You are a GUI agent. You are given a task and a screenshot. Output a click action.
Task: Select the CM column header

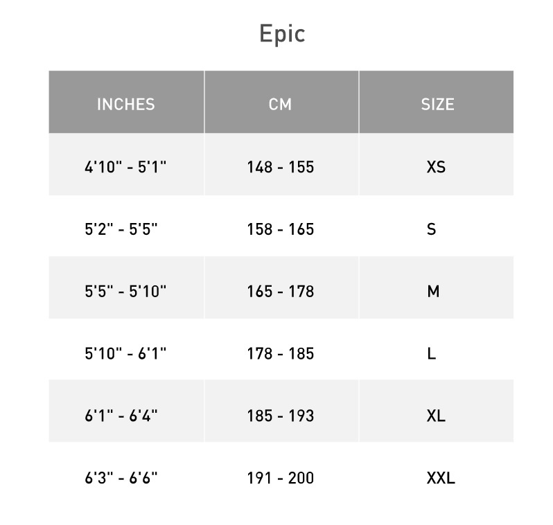click(280, 104)
